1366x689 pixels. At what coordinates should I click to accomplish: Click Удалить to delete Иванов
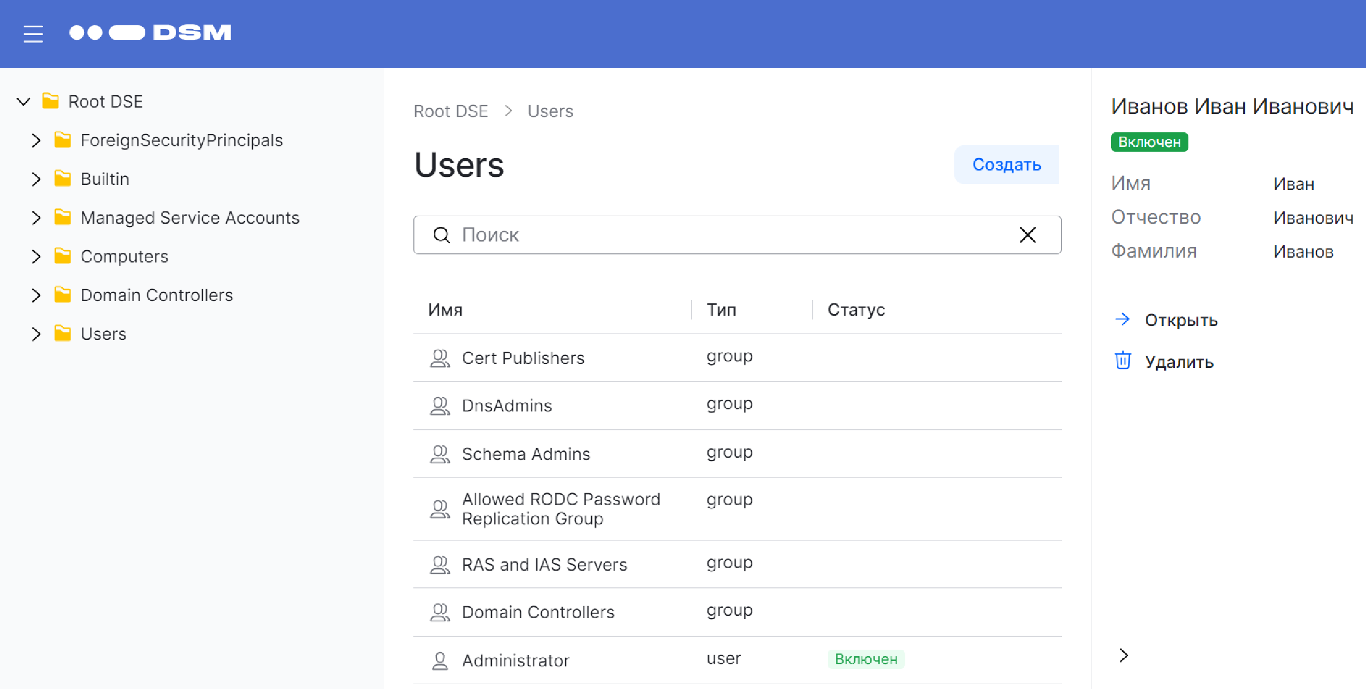1179,361
